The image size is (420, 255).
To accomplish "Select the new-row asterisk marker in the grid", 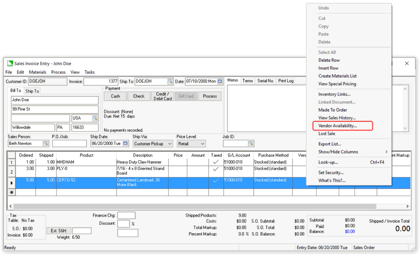I will [x=12, y=193].
